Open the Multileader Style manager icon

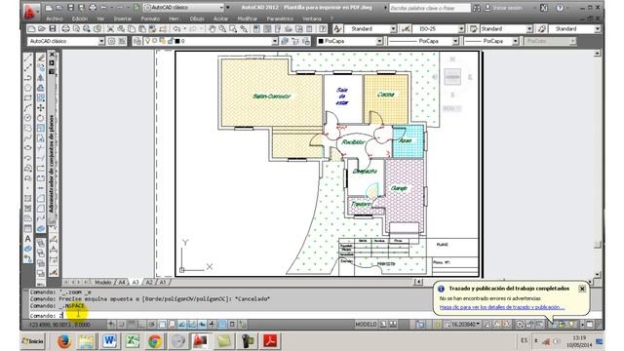coord(542,28)
